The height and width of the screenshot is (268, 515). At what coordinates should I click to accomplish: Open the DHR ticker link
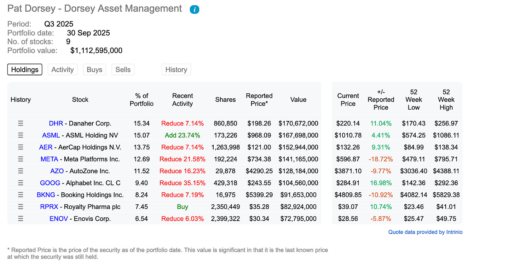(x=56, y=123)
